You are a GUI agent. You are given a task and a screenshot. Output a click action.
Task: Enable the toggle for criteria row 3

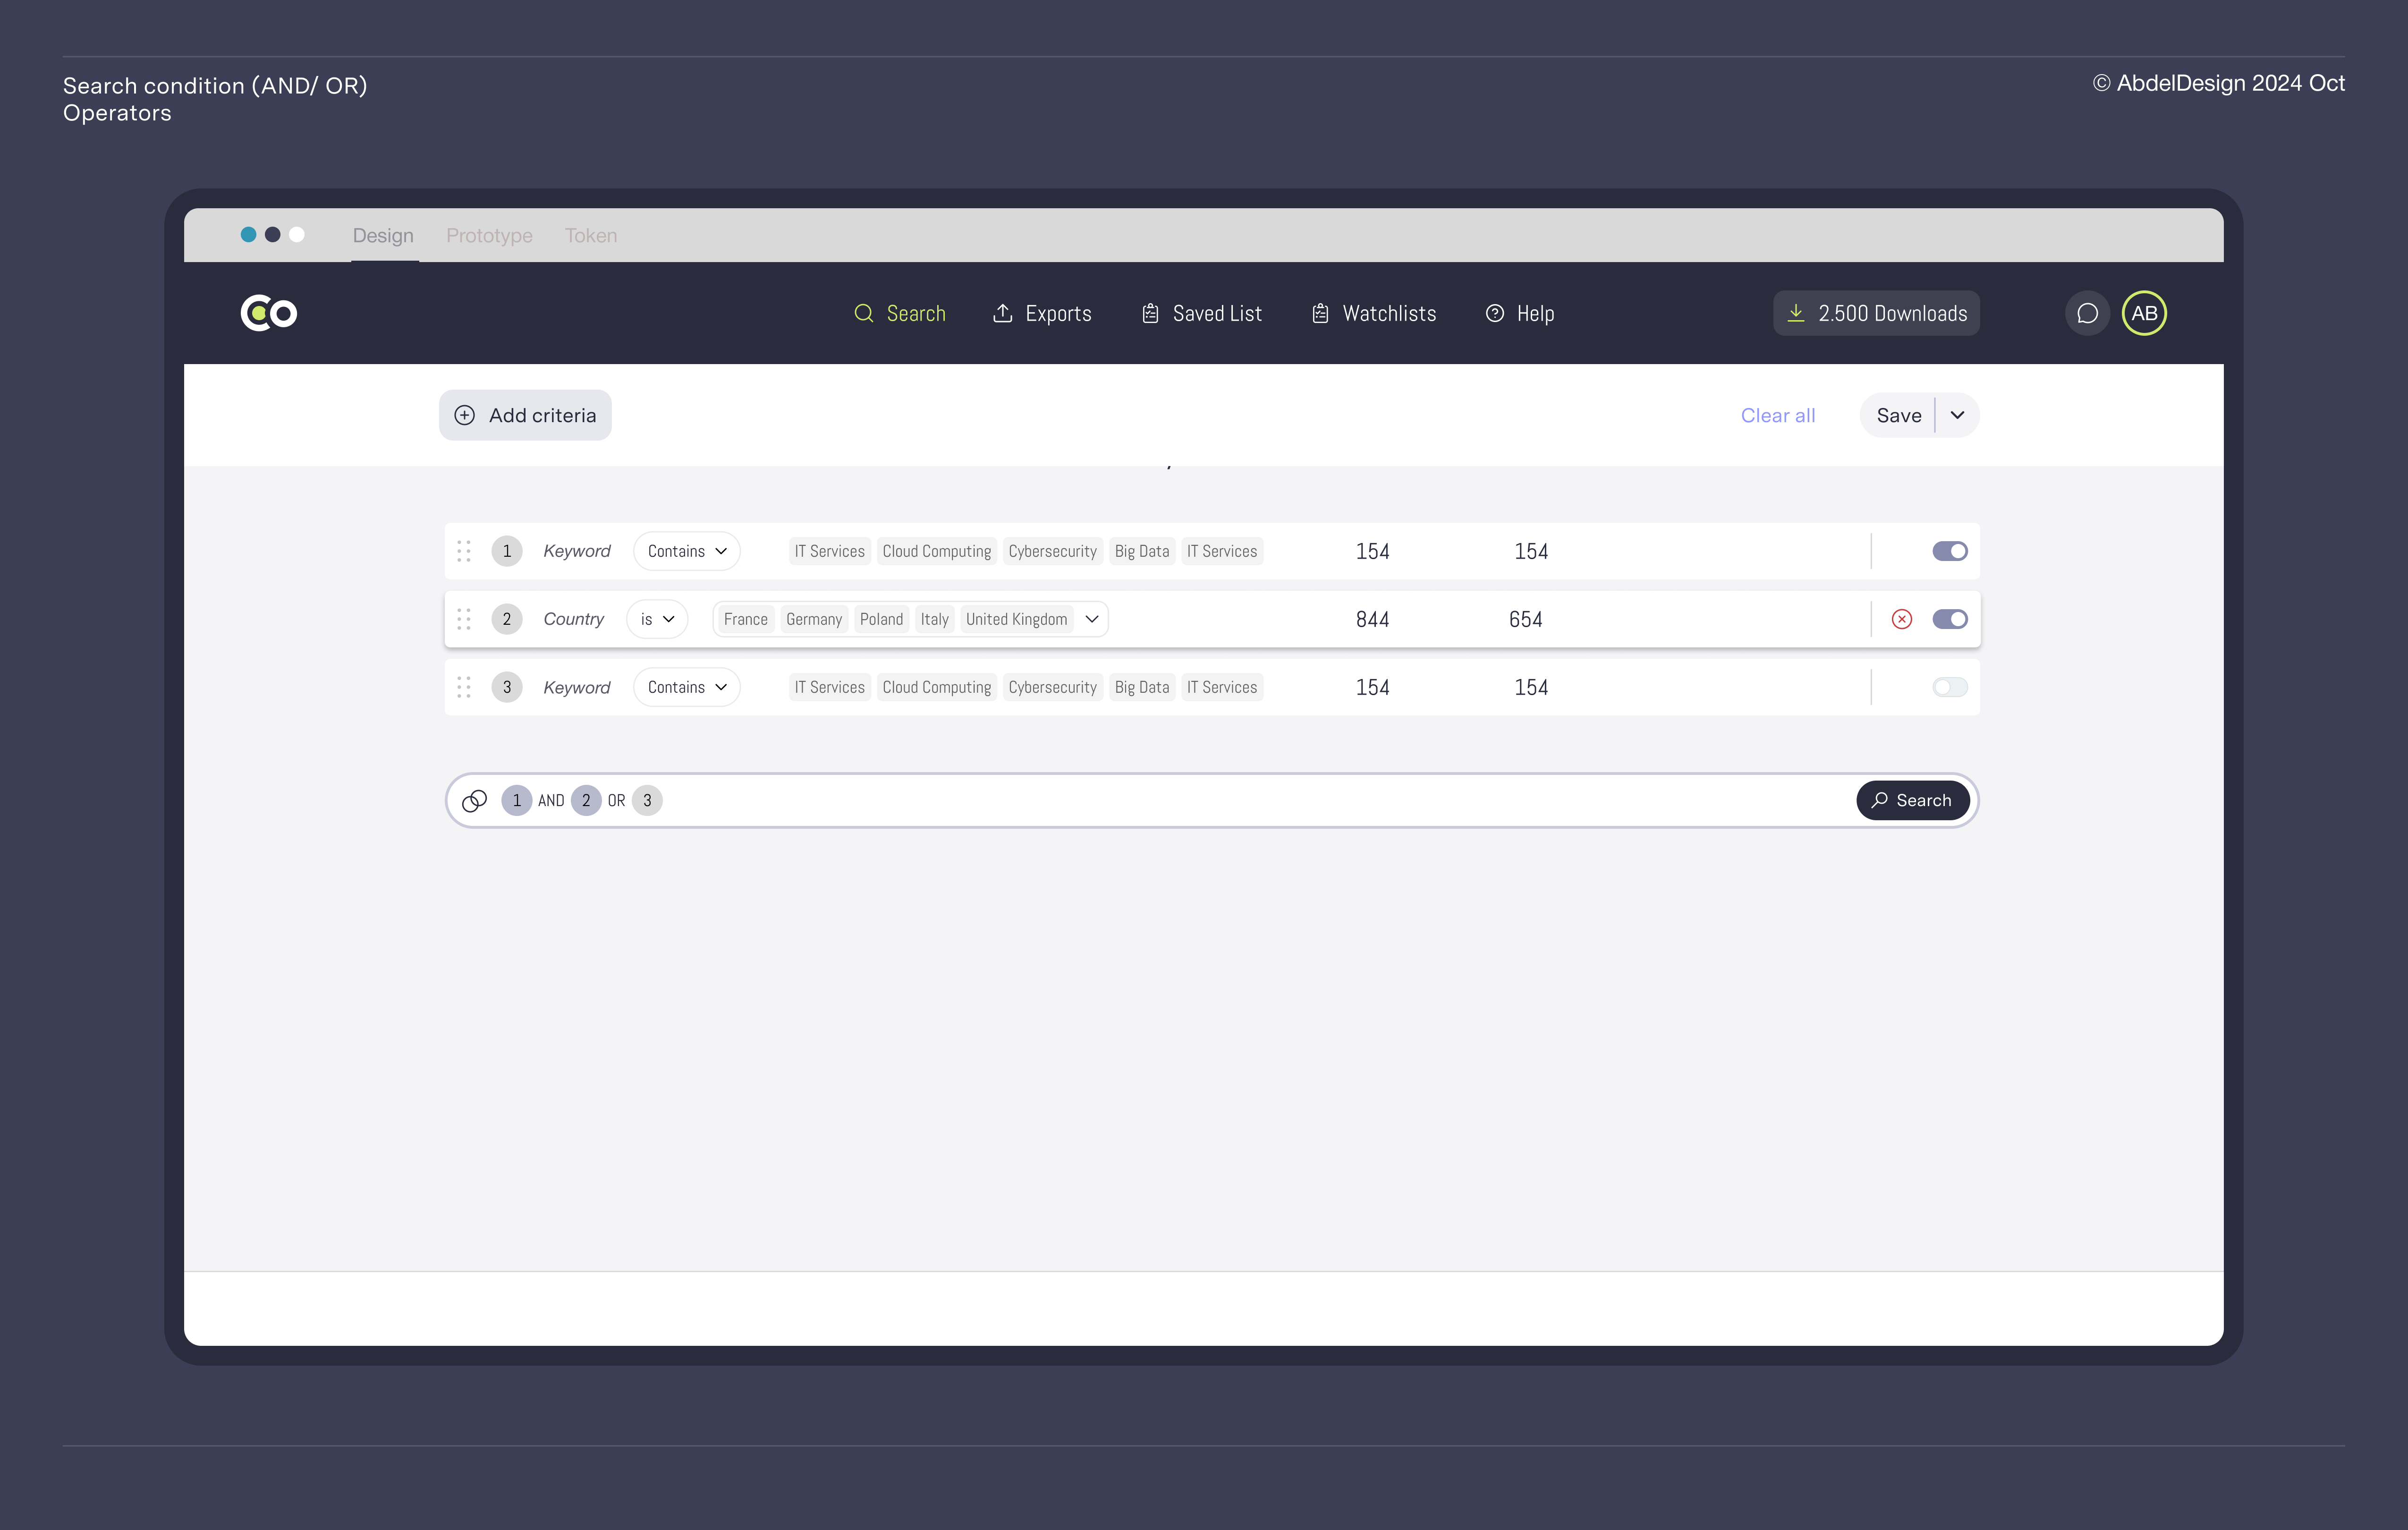pyautogui.click(x=1949, y=687)
